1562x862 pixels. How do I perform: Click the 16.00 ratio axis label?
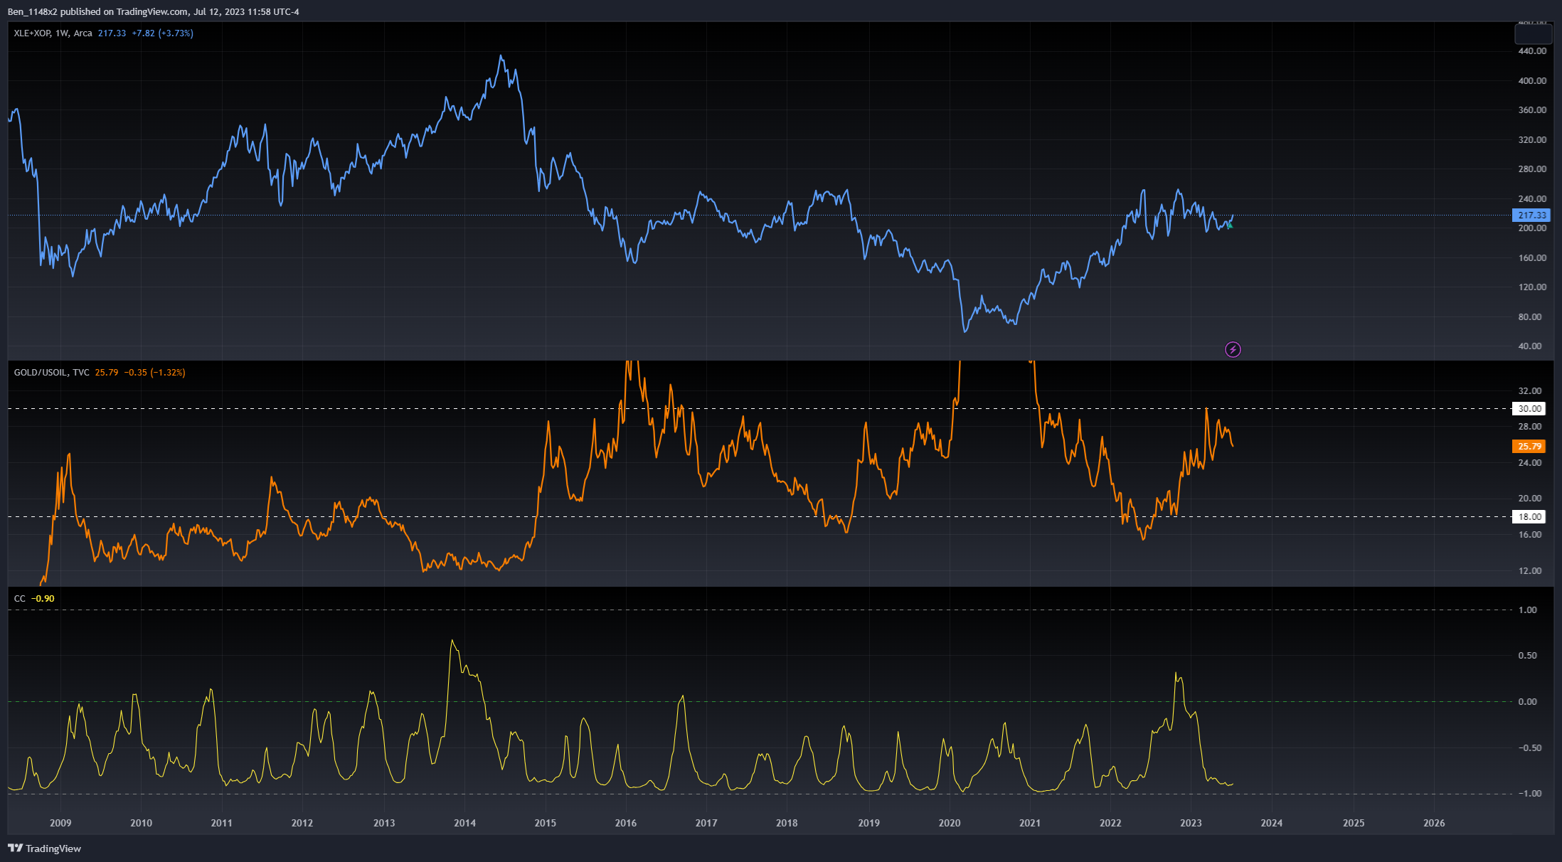click(x=1530, y=535)
